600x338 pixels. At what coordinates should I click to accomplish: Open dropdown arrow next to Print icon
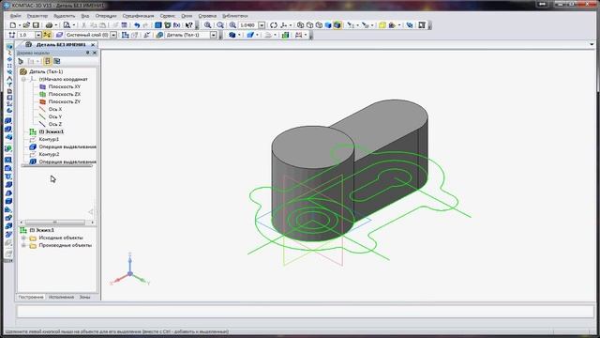pyautogui.click(x=56, y=25)
